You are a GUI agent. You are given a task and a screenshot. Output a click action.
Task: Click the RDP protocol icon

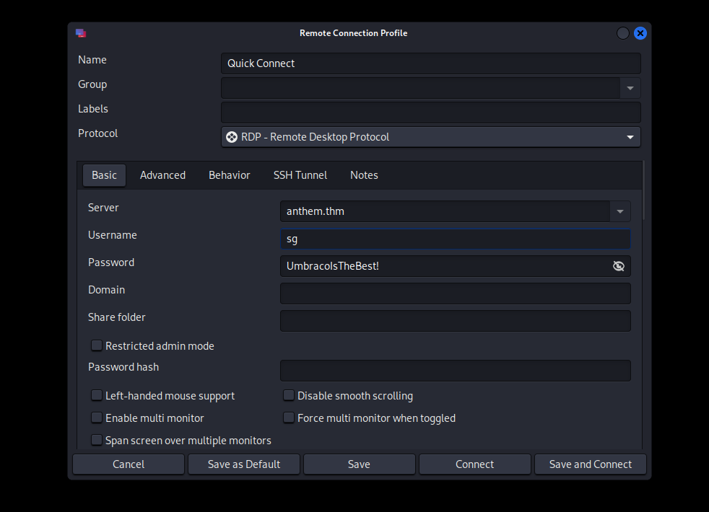point(232,137)
